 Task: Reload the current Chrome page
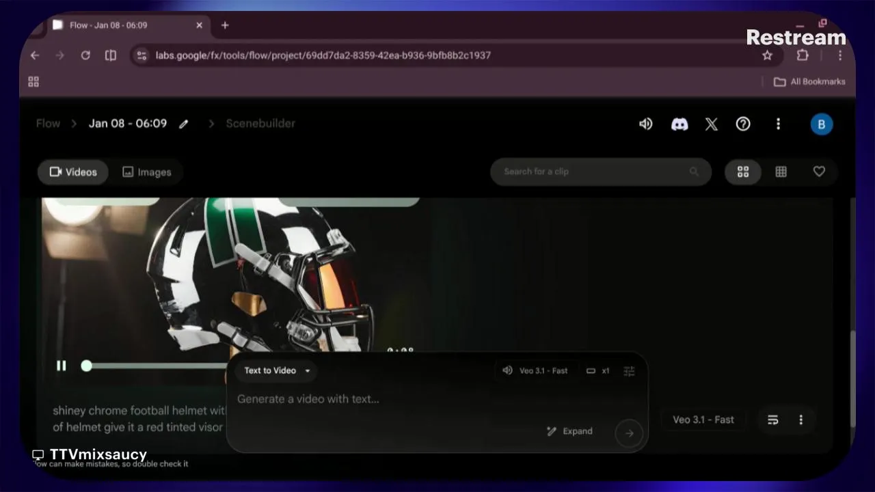click(x=85, y=55)
